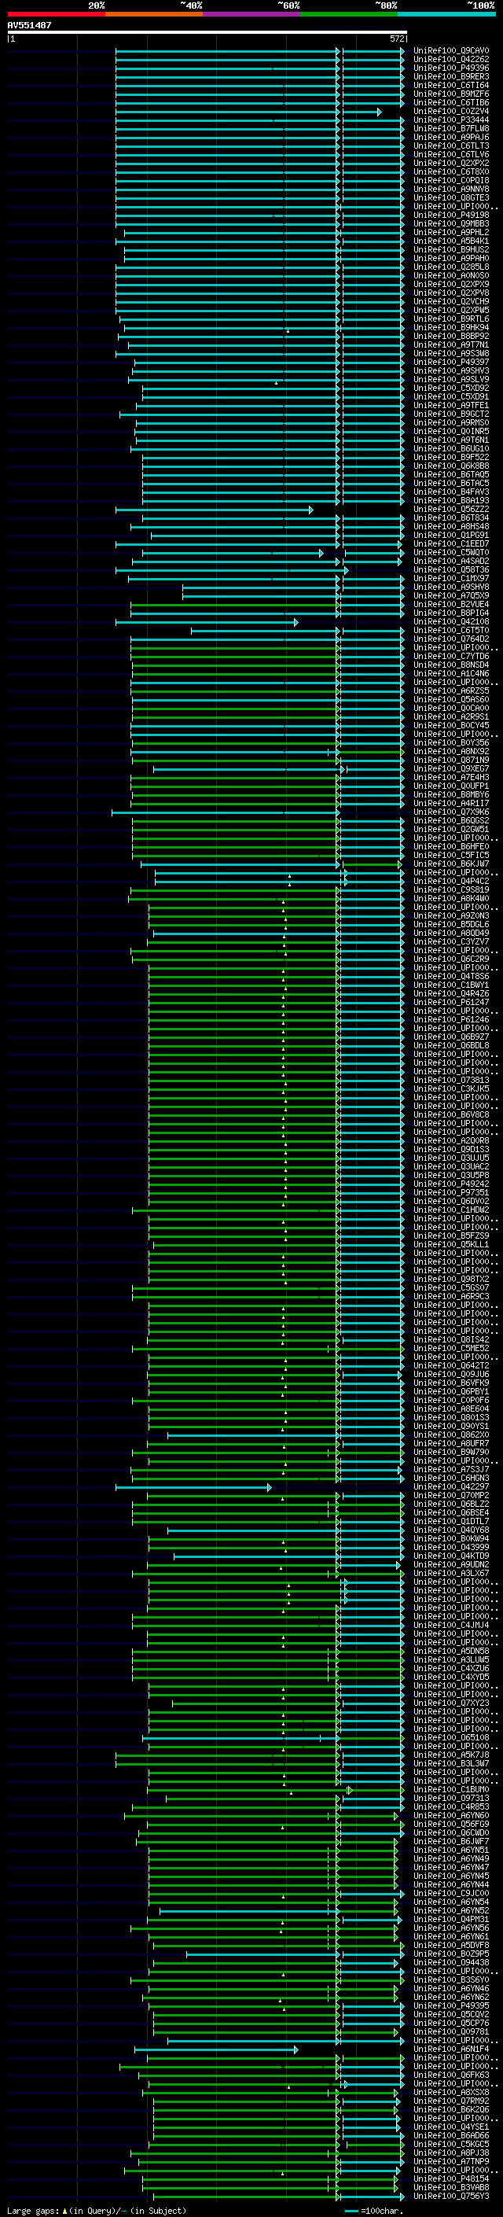Click the cyan alignment bar for UniRef100_Q9CAV0
The width and height of the screenshot is (503, 2217).
(x=259, y=51)
